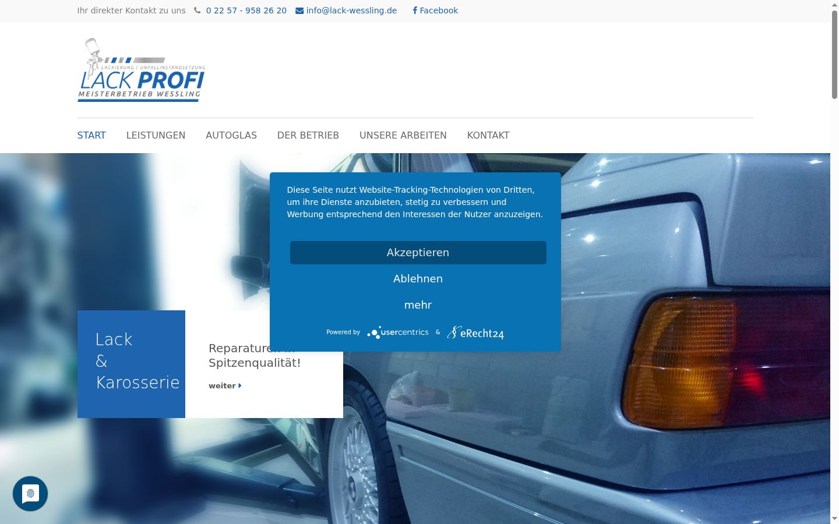Open the START menu item
839x524 pixels.
tap(91, 135)
